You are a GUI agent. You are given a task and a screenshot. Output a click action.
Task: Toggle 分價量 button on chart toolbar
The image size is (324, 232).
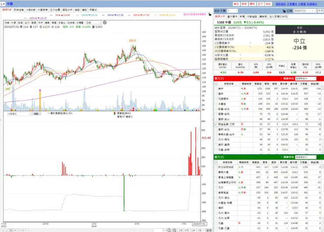(x=80, y=23)
